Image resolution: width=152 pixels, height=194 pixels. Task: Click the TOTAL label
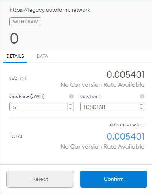point(17,137)
